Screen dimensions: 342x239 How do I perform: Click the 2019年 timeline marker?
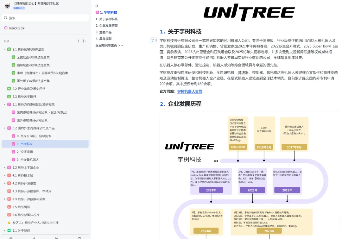287,190
